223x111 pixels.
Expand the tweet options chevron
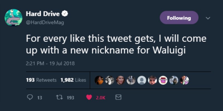pos(208,18)
